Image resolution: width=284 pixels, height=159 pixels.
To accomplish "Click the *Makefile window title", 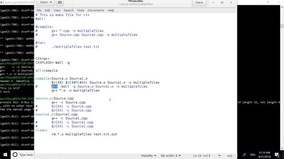I will tap(135, 1).
